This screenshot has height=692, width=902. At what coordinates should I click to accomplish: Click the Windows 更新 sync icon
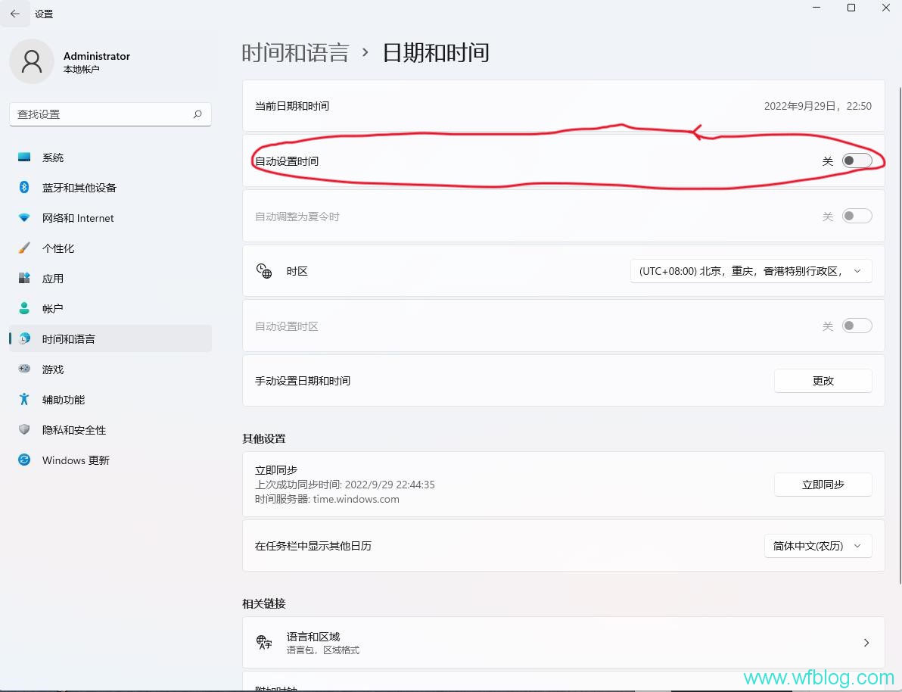pos(24,460)
